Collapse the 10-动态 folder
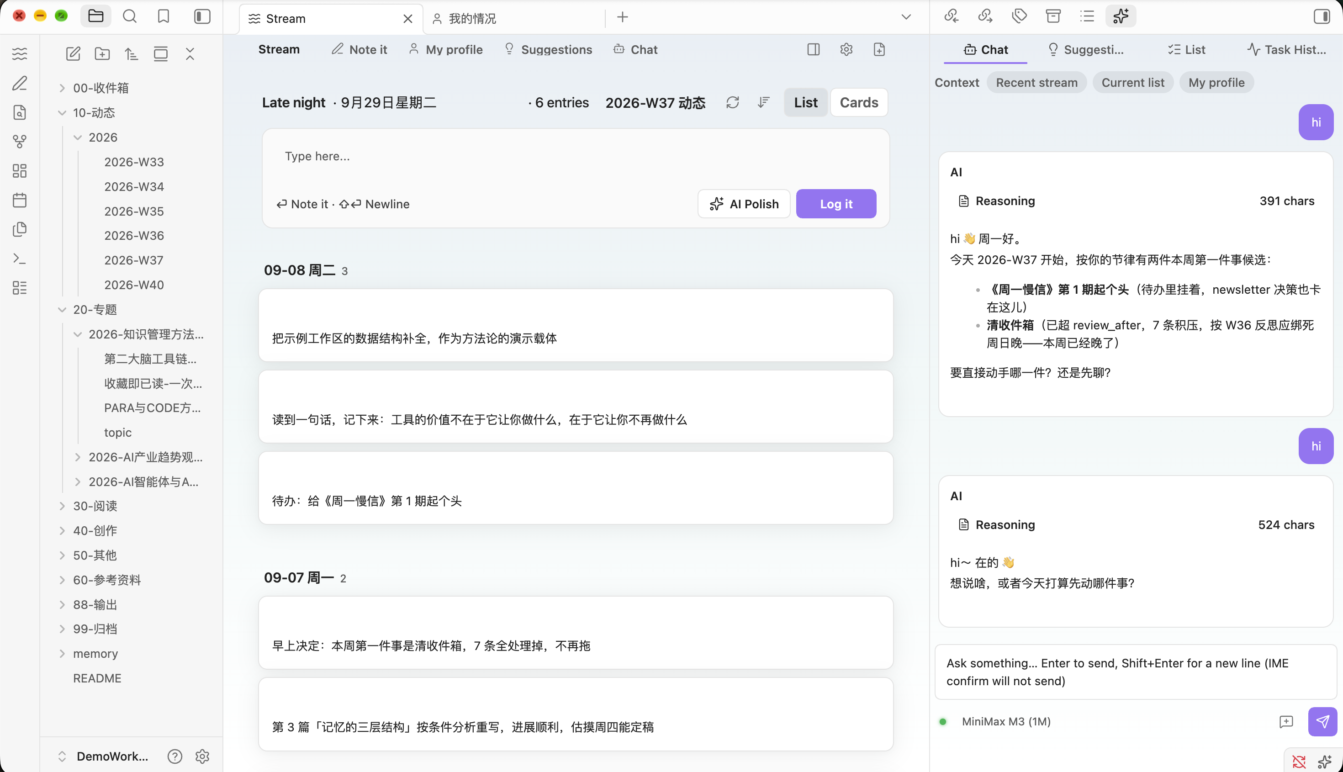This screenshot has width=1343, height=772. pos(62,113)
